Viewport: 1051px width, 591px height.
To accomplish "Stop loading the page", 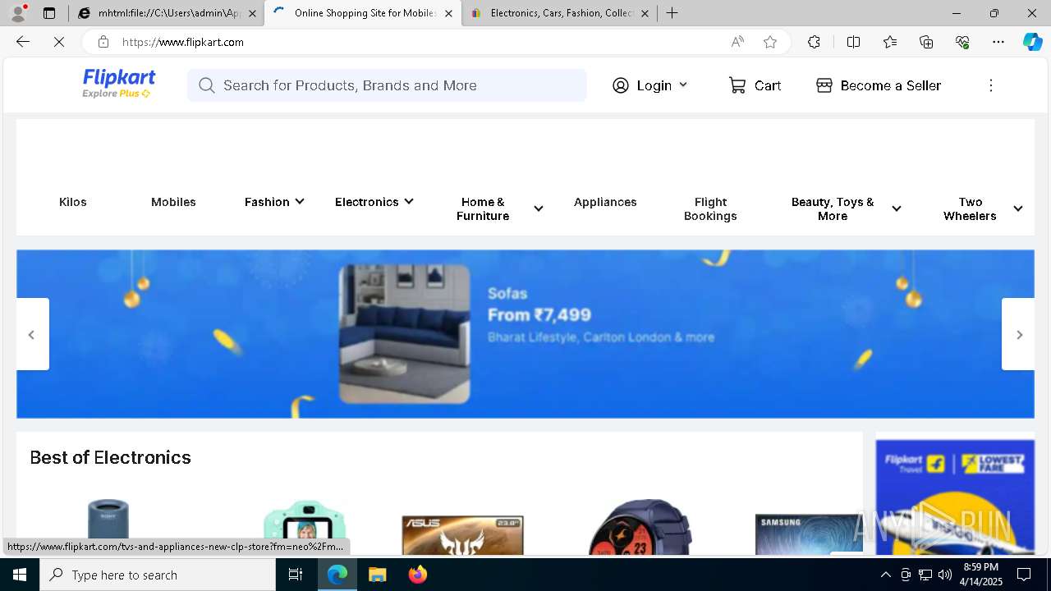I will pyautogui.click(x=59, y=42).
